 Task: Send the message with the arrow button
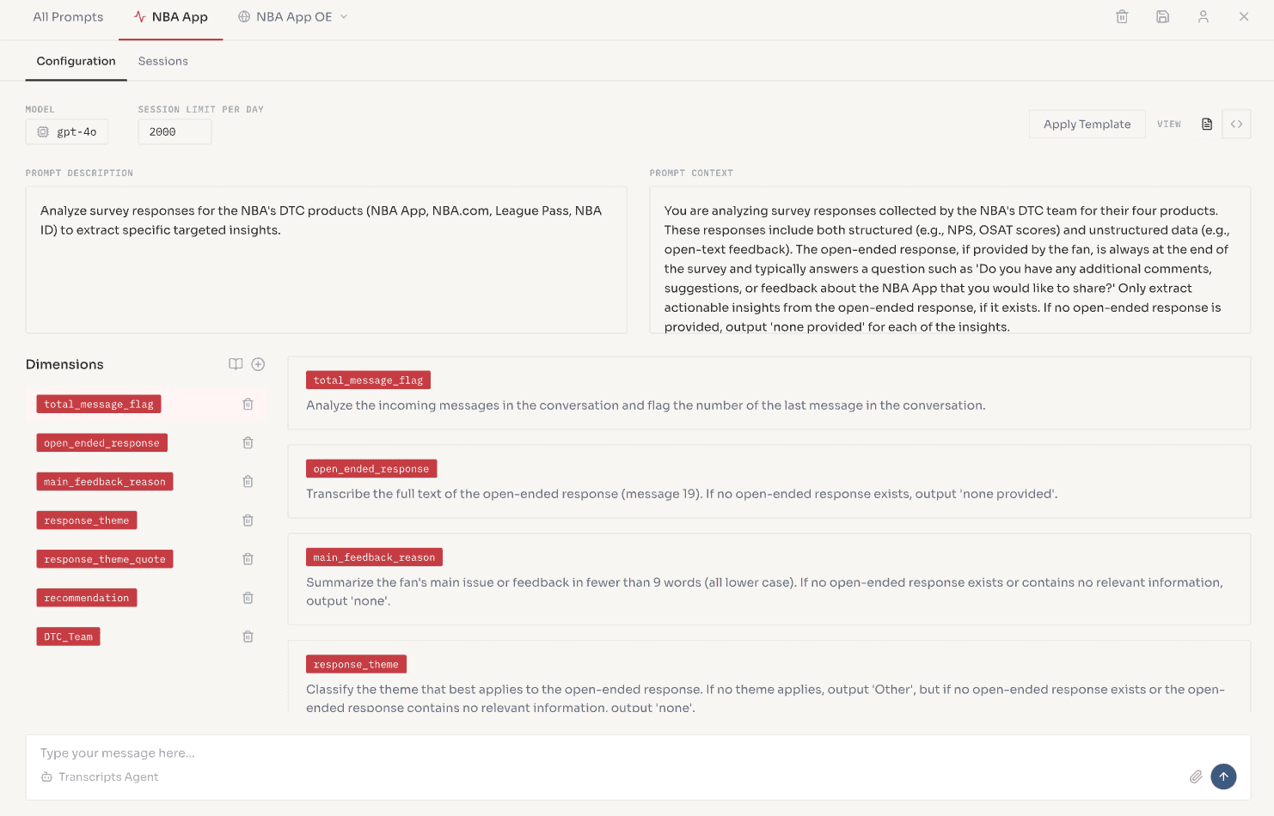[1223, 776]
